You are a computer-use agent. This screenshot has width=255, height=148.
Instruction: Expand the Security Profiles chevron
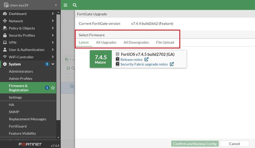coord(53,35)
